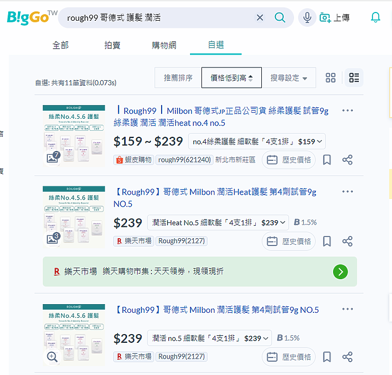Switch to 購物網 tab
The width and height of the screenshot is (392, 375).
click(164, 45)
